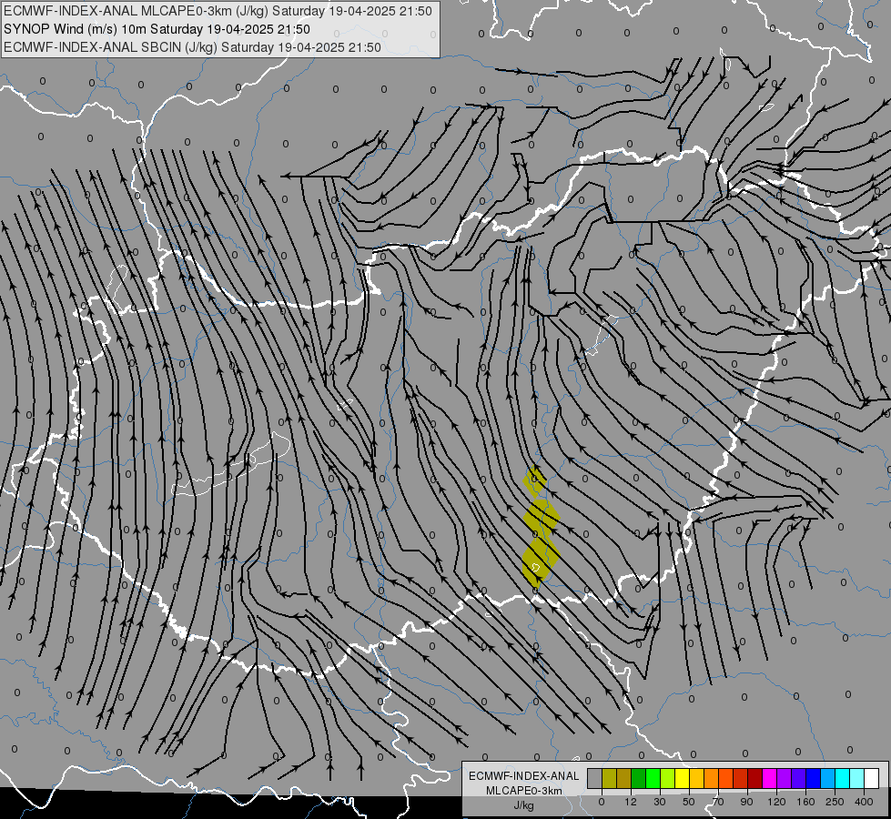This screenshot has width=891, height=819.
Task: Click the SYNOP Wind 10m title line
Action: (x=157, y=29)
